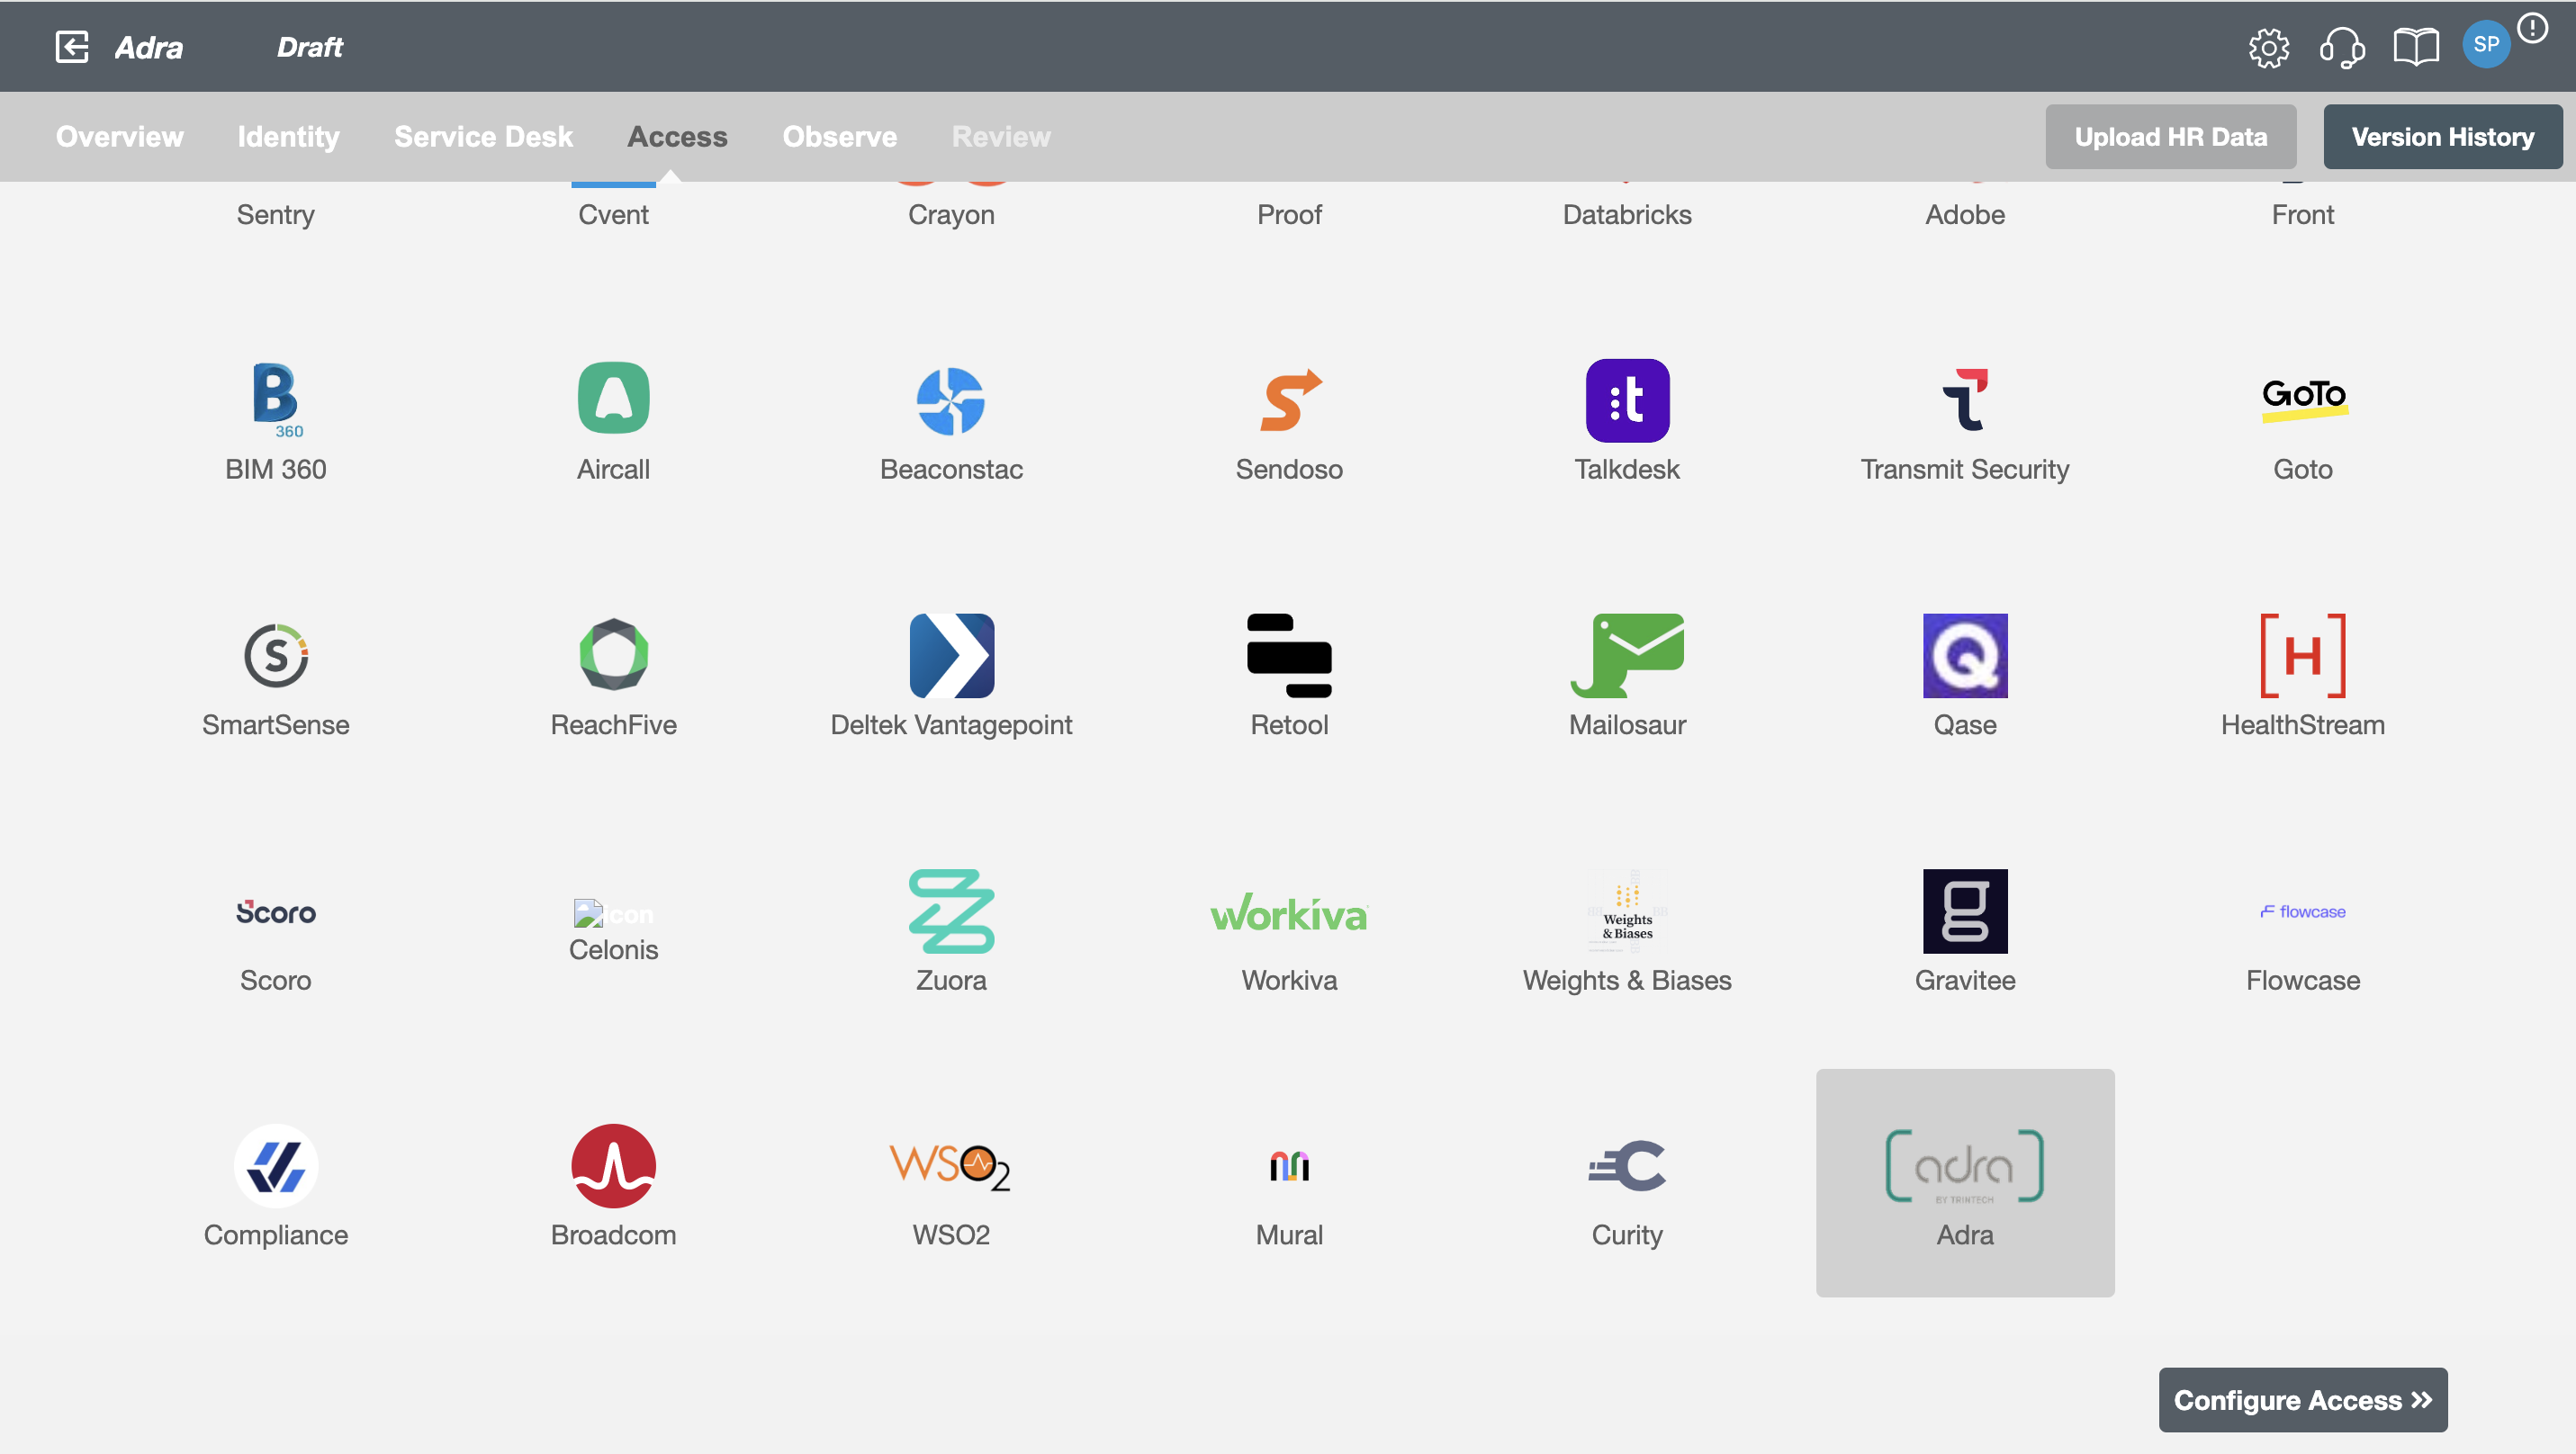Click the Sentry app label

click(x=275, y=215)
